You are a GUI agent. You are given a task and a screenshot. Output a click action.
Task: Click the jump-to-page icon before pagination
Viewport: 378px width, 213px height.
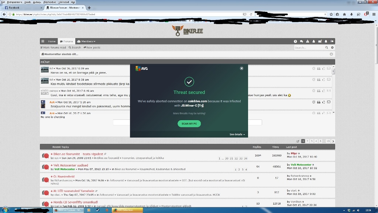point(298,141)
